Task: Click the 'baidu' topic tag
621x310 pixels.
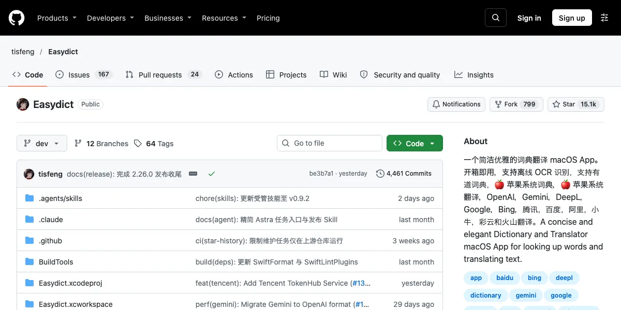Action: coord(505,278)
